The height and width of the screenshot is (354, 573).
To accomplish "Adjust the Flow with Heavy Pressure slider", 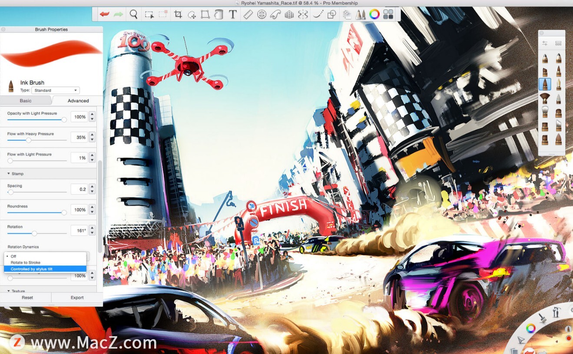I will pyautogui.click(x=37, y=140).
